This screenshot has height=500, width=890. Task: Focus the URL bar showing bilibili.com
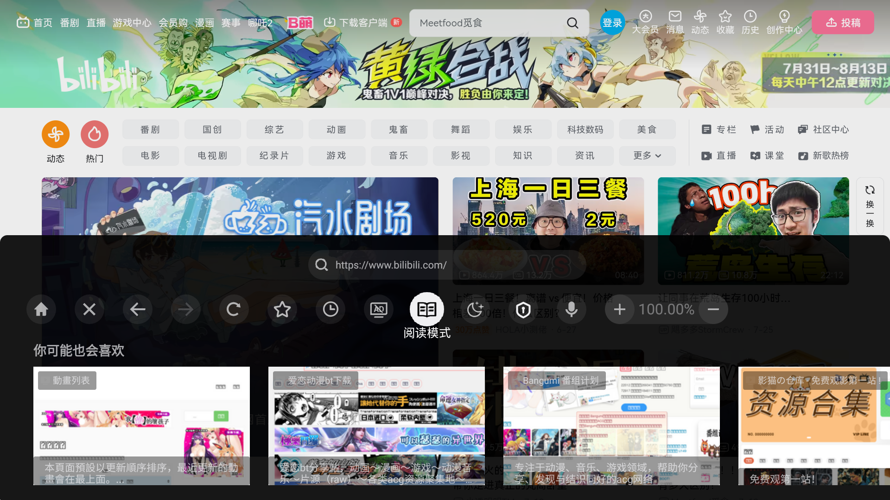tap(447, 265)
